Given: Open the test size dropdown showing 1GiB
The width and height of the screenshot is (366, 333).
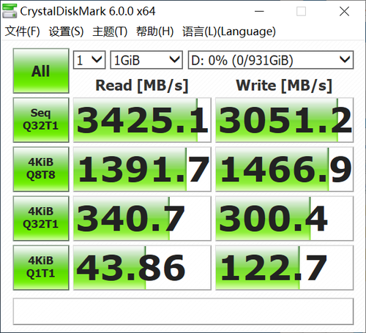Looking at the screenshot, I should click(x=146, y=60).
